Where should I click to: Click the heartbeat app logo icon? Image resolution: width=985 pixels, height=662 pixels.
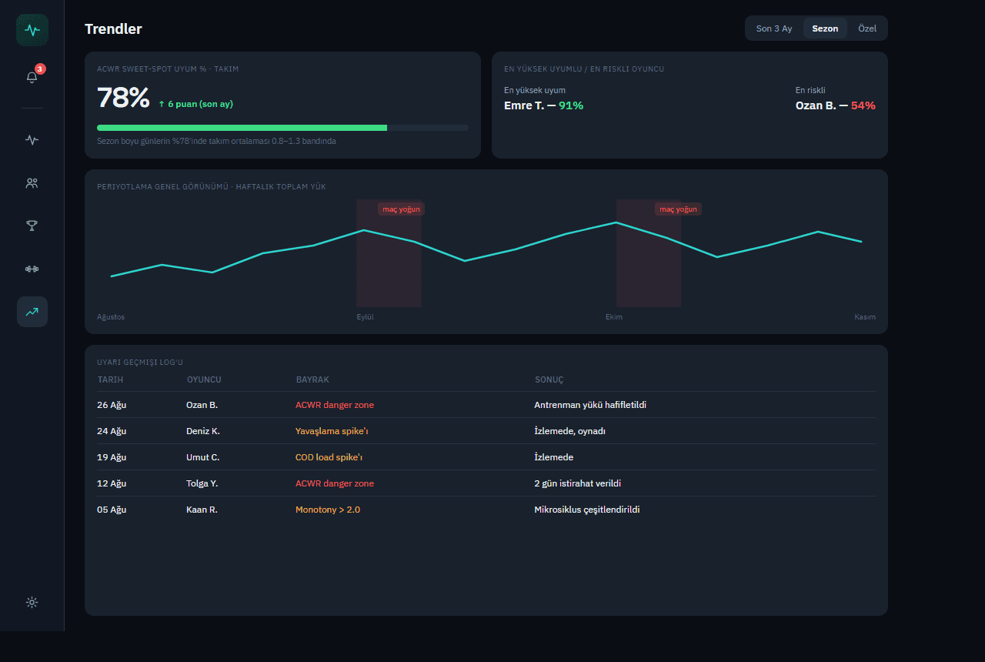tap(32, 30)
